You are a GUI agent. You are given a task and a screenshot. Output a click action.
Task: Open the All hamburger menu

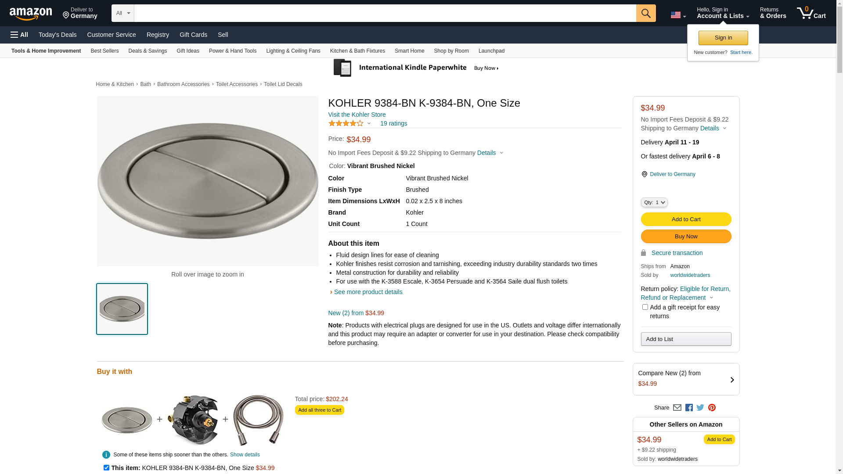pos(19,35)
